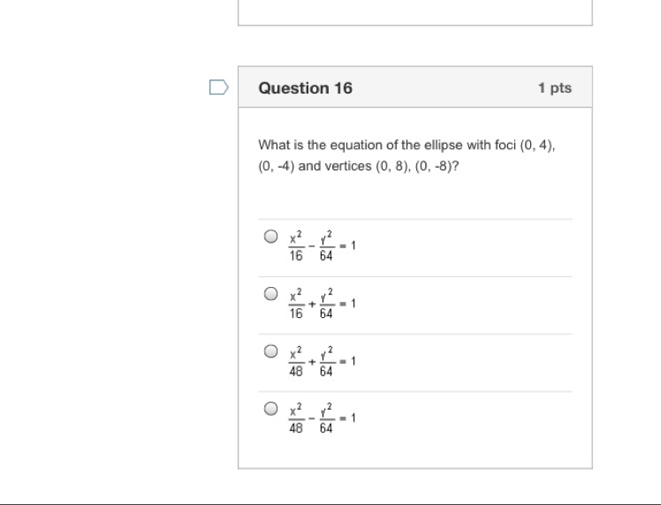This screenshot has width=661, height=505.
Task: Click the Question 16 heading text
Action: point(305,87)
